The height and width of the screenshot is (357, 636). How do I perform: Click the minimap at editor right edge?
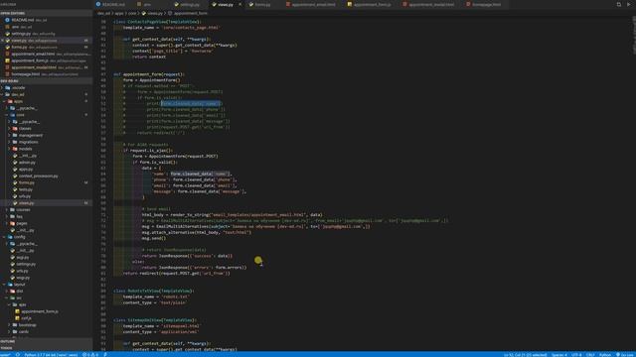coord(634,35)
